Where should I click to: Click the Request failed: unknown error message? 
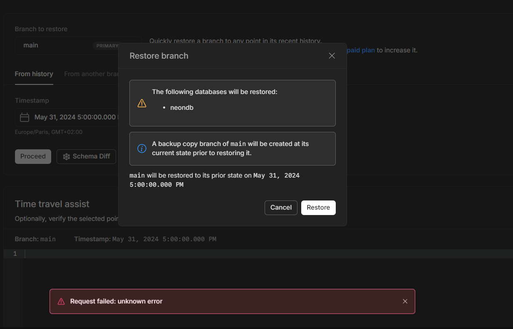(x=116, y=301)
